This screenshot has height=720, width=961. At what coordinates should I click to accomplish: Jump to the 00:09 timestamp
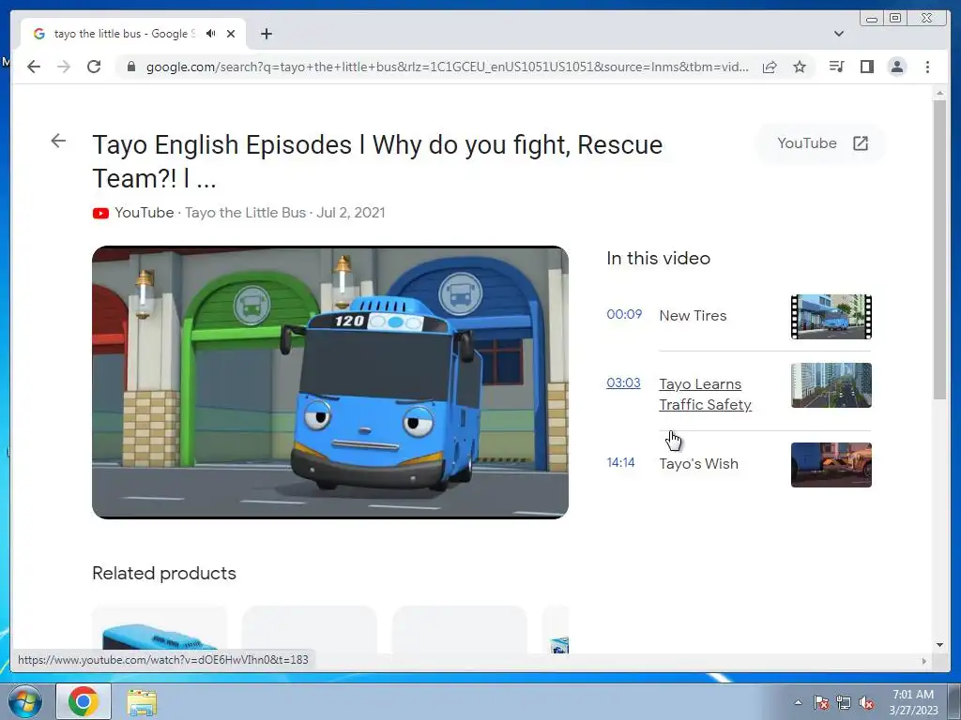(624, 315)
